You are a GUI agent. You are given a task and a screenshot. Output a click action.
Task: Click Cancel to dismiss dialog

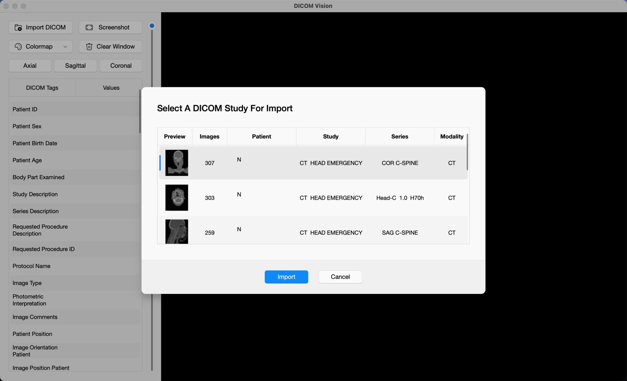point(340,277)
